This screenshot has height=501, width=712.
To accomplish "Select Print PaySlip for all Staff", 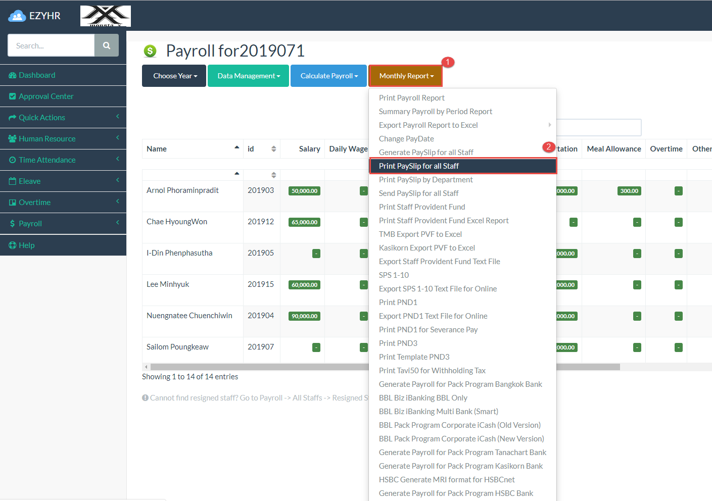I will tap(419, 166).
